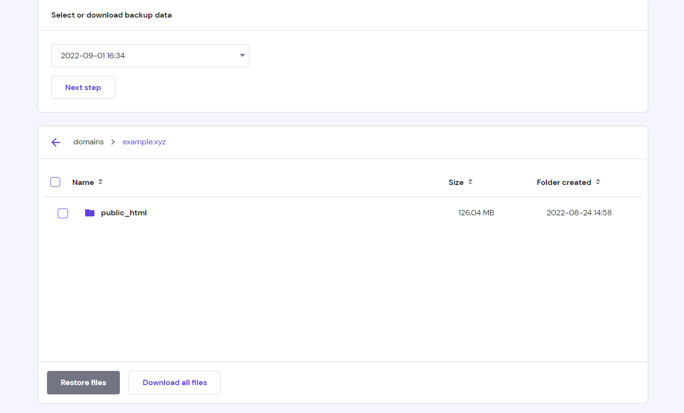The width and height of the screenshot is (684, 413).
Task: Open the public_html folder name
Action: click(x=124, y=213)
